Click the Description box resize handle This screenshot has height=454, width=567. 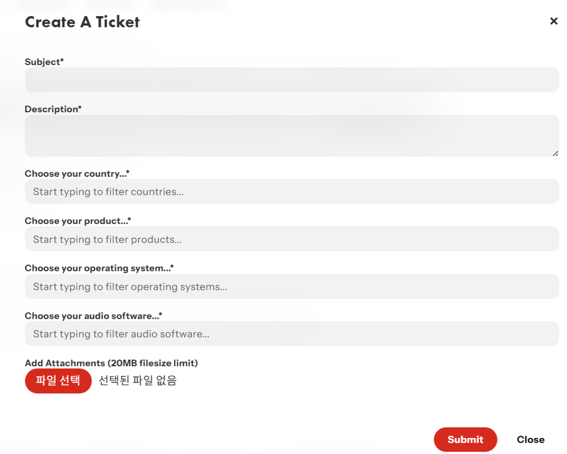(x=555, y=153)
